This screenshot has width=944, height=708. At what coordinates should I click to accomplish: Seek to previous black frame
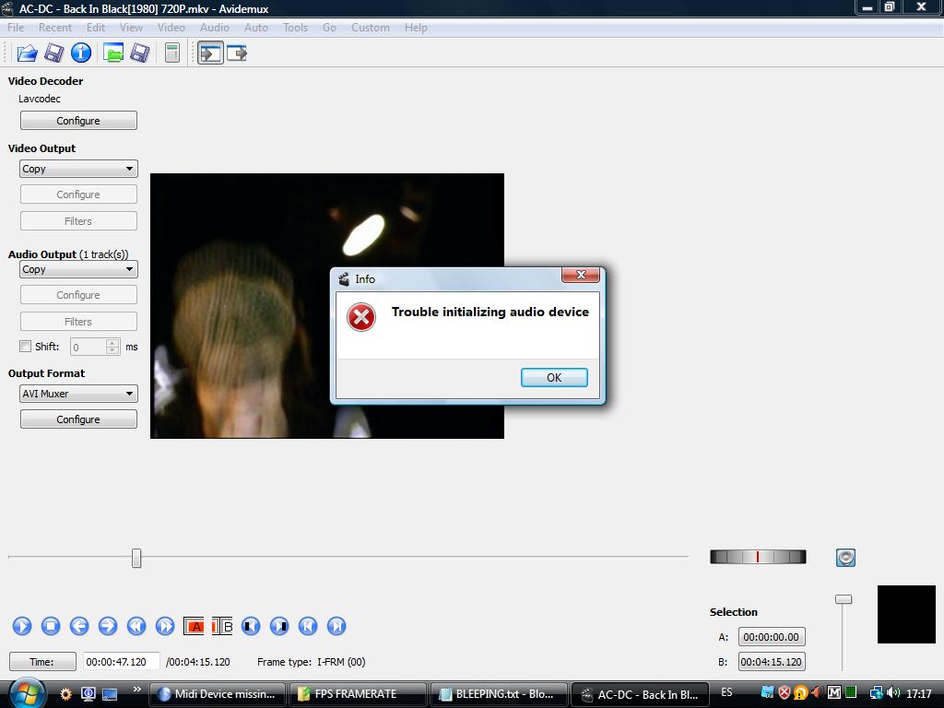pyautogui.click(x=251, y=626)
